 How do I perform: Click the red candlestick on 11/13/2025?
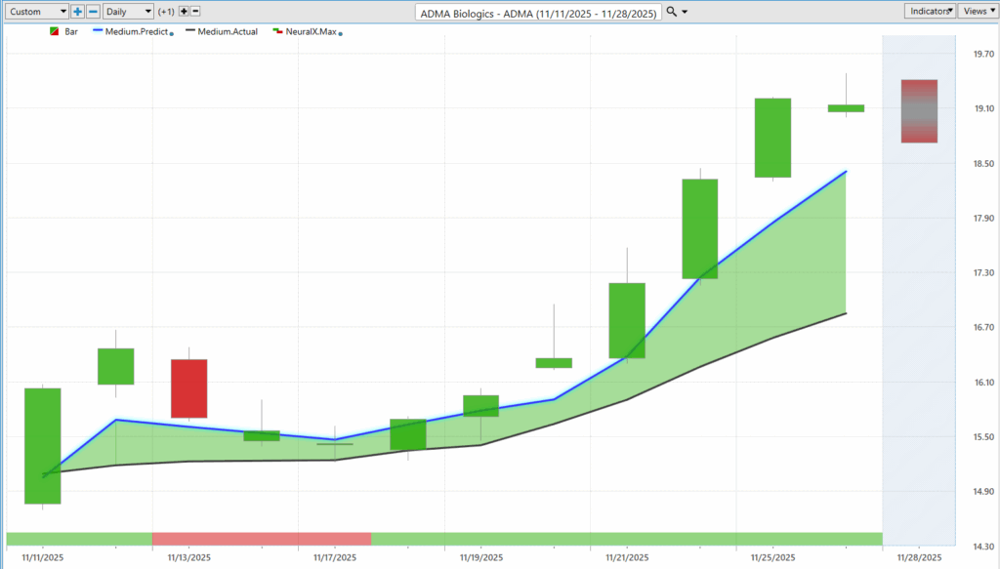[188, 388]
